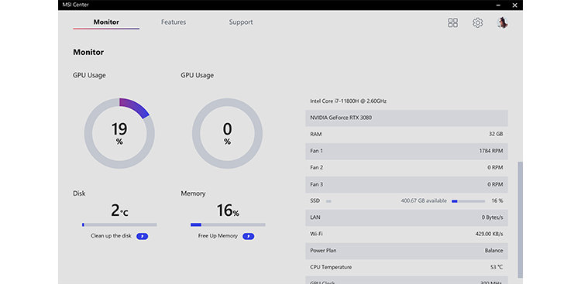
Task: Switch to the Support tab
Action: pyautogui.click(x=241, y=22)
